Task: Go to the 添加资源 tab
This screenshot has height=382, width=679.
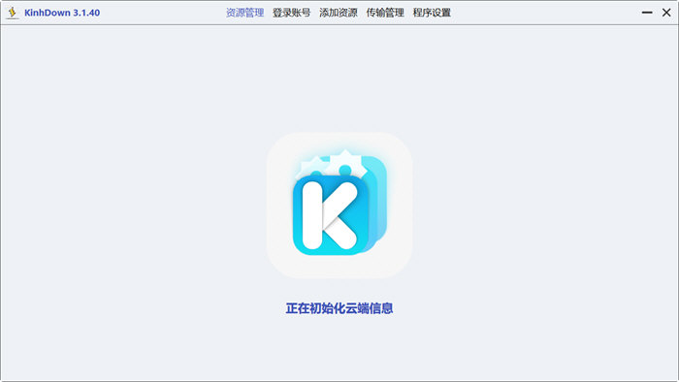Action: [339, 13]
